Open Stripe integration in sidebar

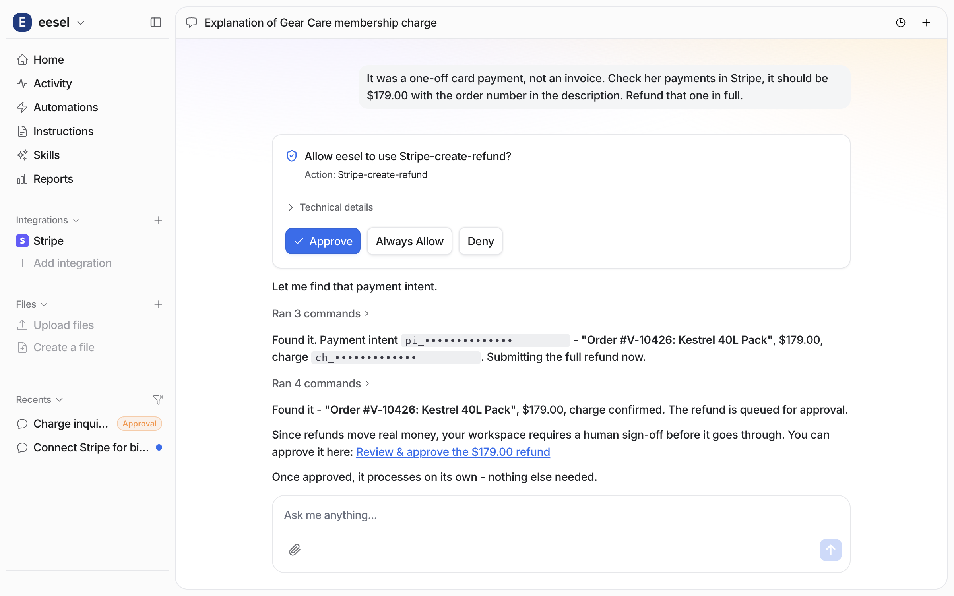pos(87,241)
